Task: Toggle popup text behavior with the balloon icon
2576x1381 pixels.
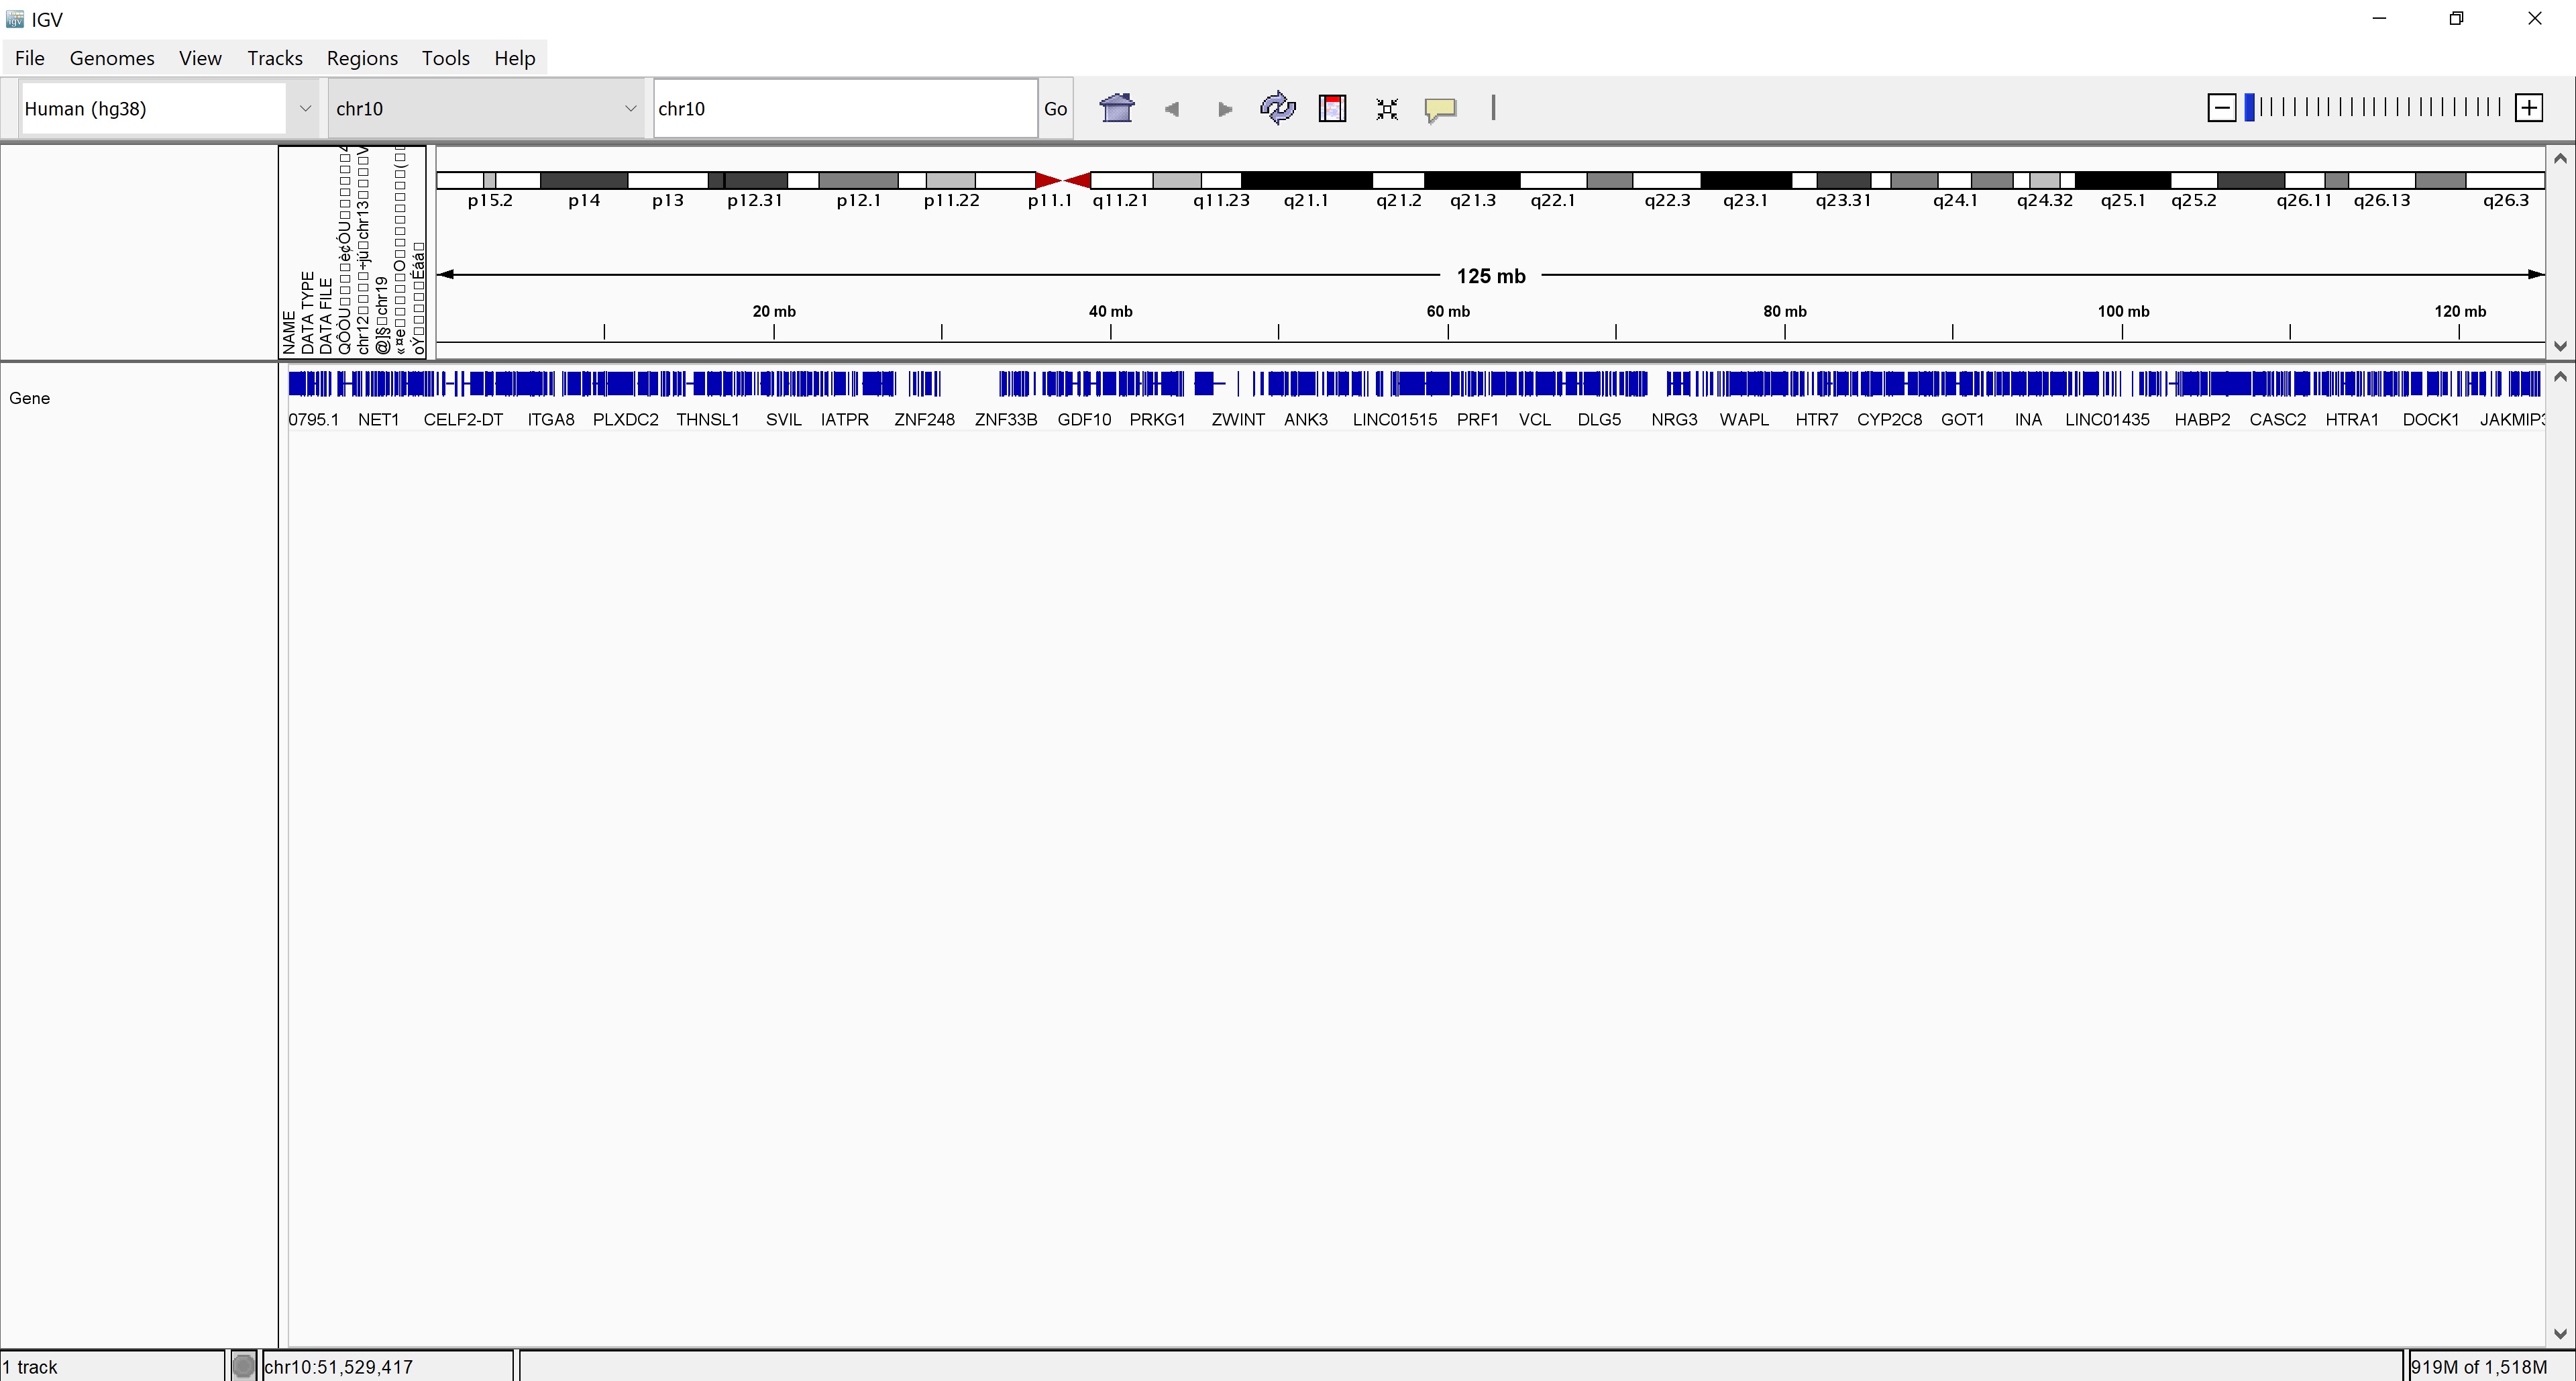Action: 1440,108
